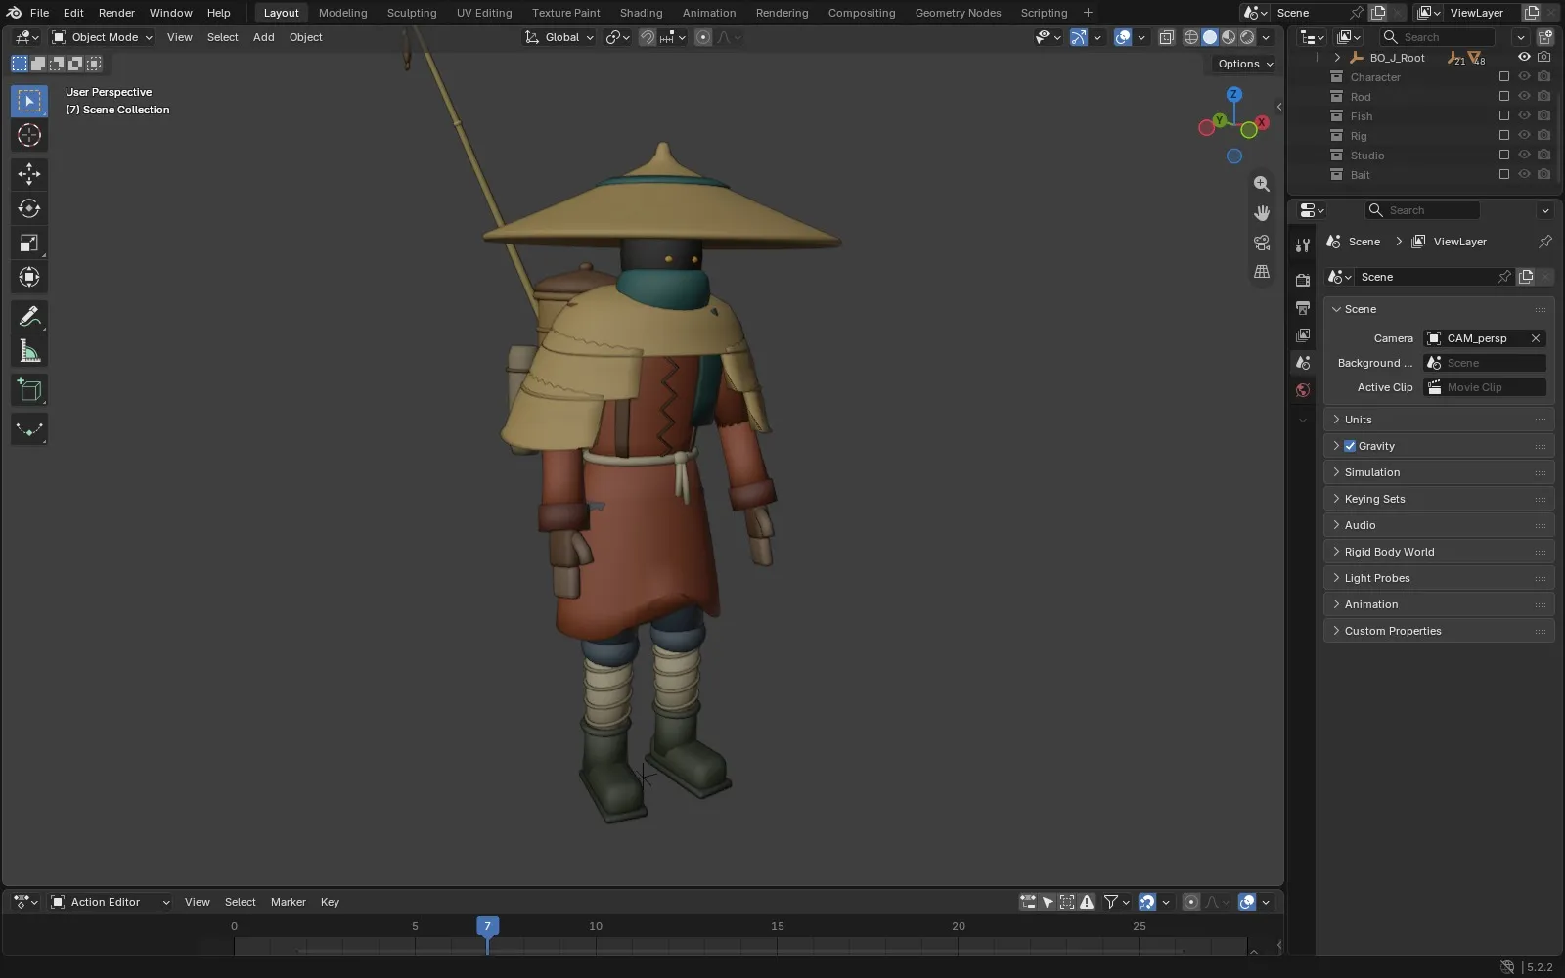Open the Sculpting workspace tab
This screenshot has height=978, width=1565.
[412, 13]
